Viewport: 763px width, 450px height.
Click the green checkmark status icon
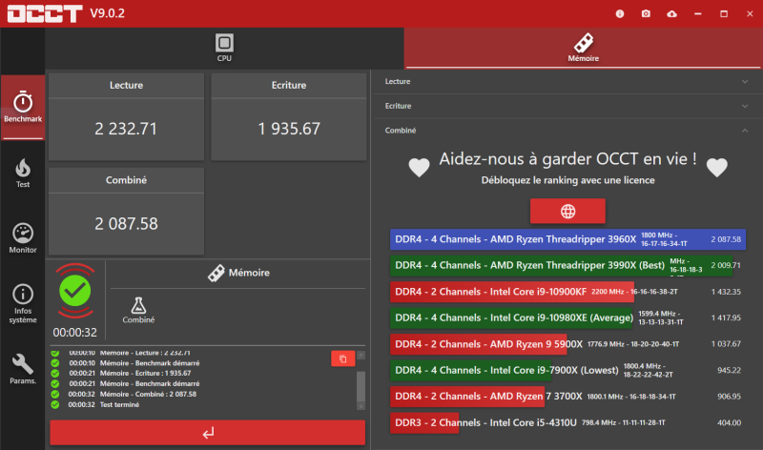[75, 291]
